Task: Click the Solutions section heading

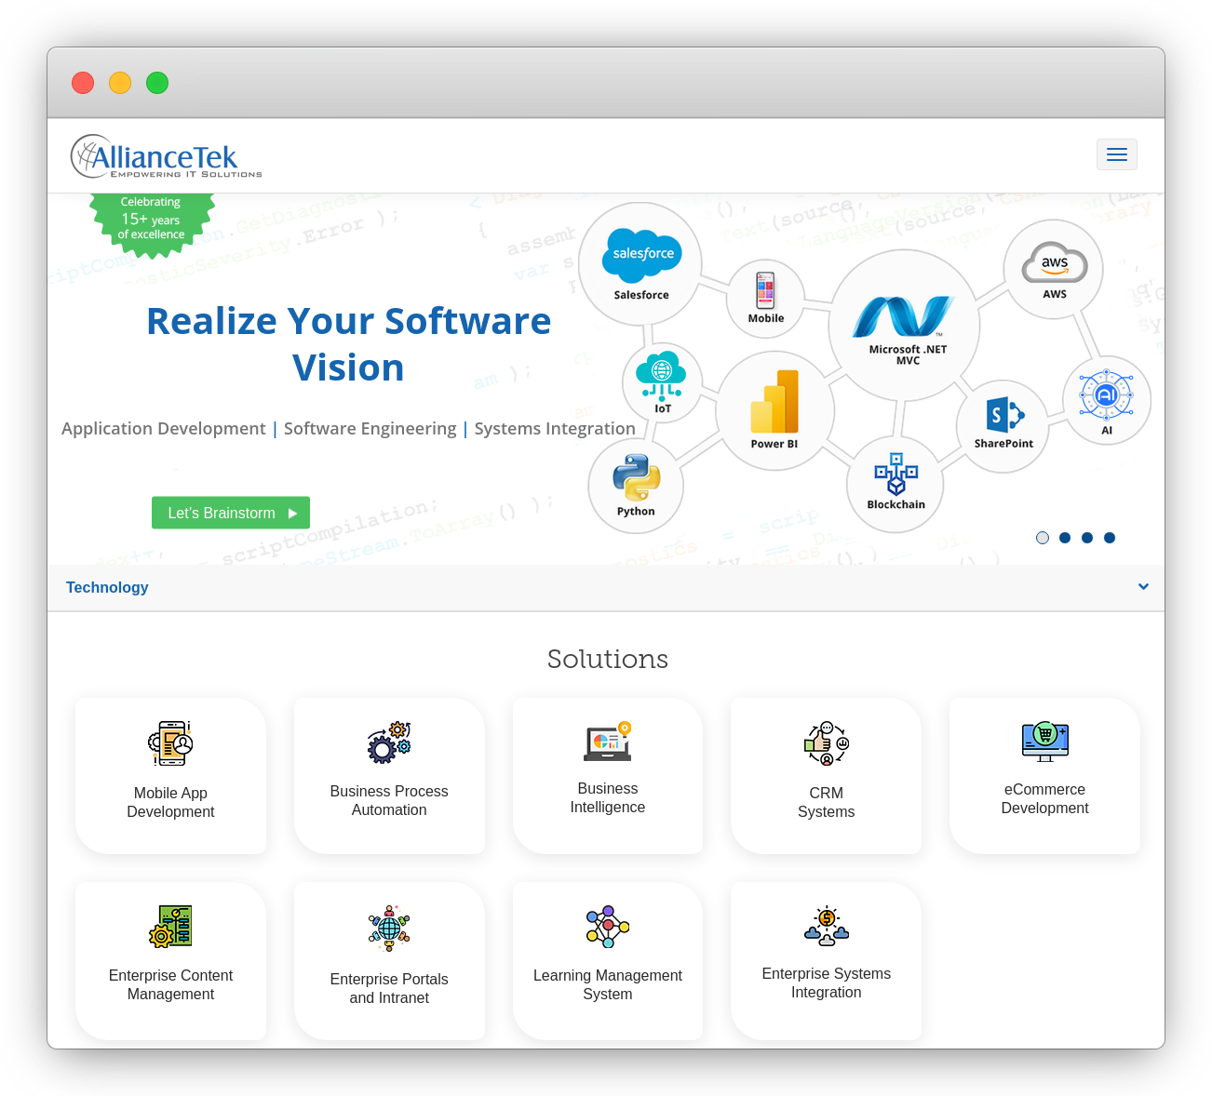Action: coord(608,659)
